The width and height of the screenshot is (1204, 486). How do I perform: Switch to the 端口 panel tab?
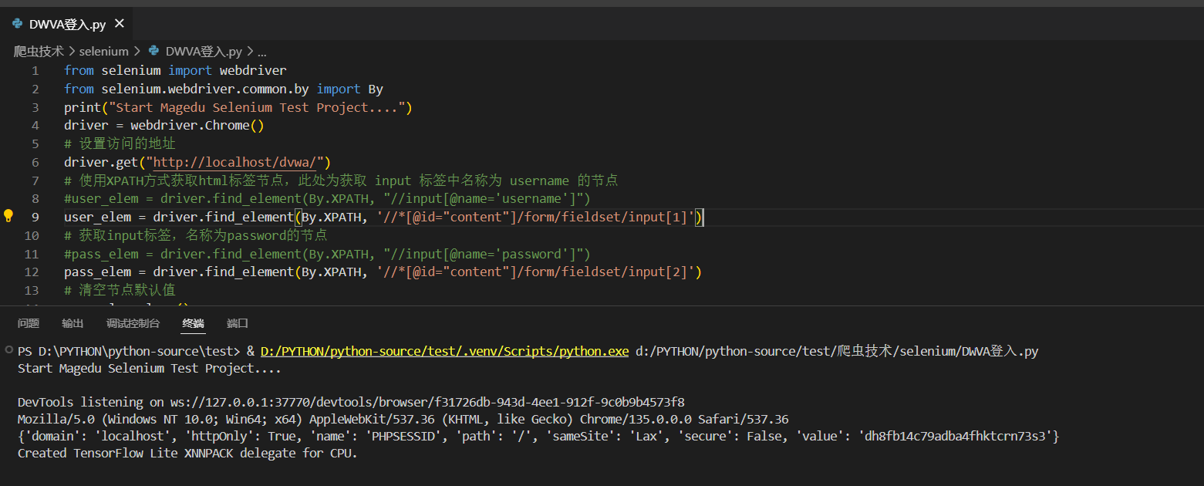click(238, 323)
